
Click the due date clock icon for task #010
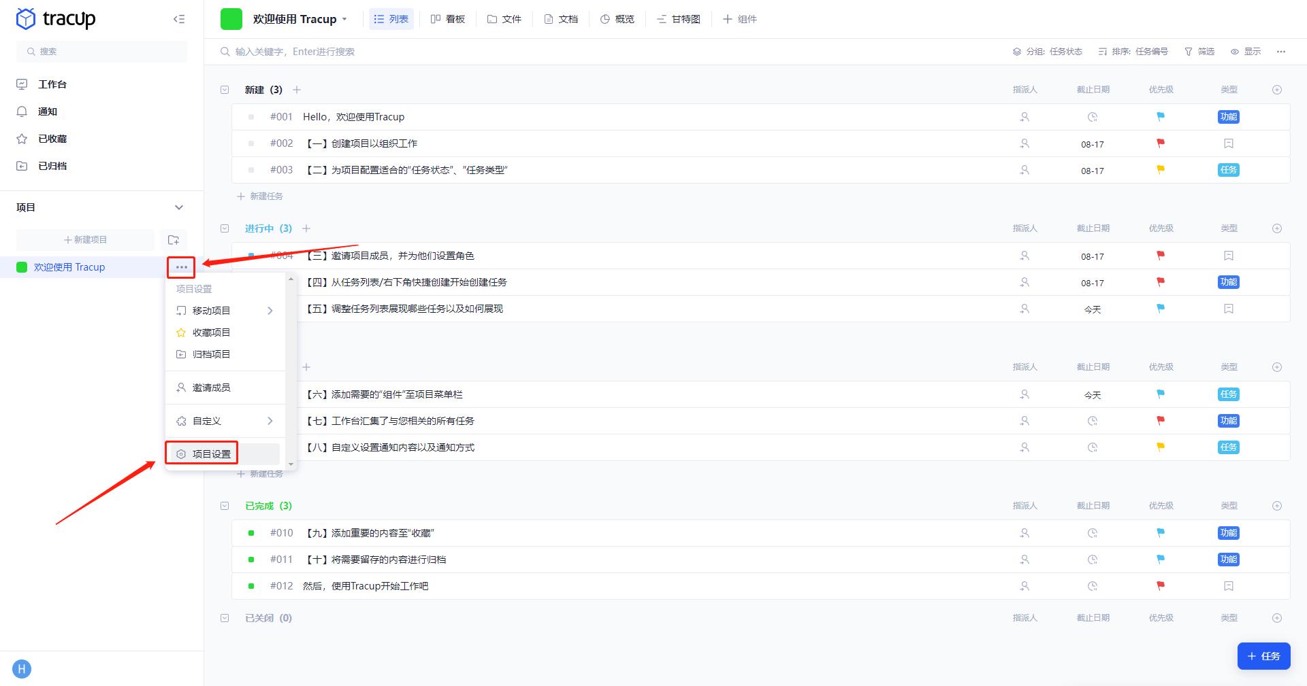pos(1093,533)
